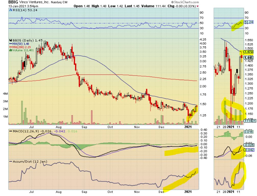The image size is (257, 196).
Task: Click the highlighted 1.479 price tag
Action: coord(248,52)
